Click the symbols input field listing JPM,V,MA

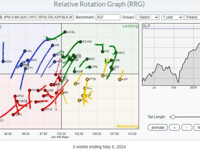coord(37,17)
